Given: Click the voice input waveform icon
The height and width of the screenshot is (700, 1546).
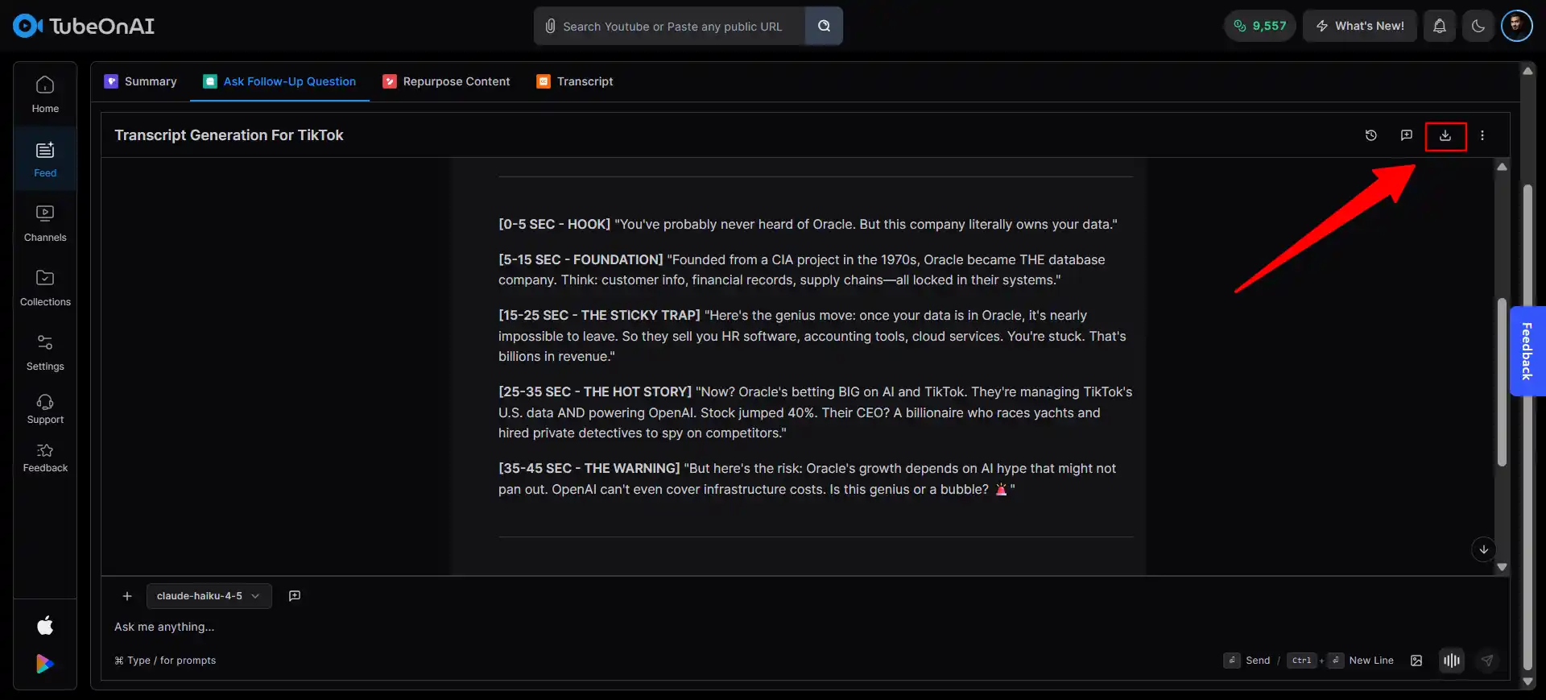Looking at the screenshot, I should click(1452, 661).
